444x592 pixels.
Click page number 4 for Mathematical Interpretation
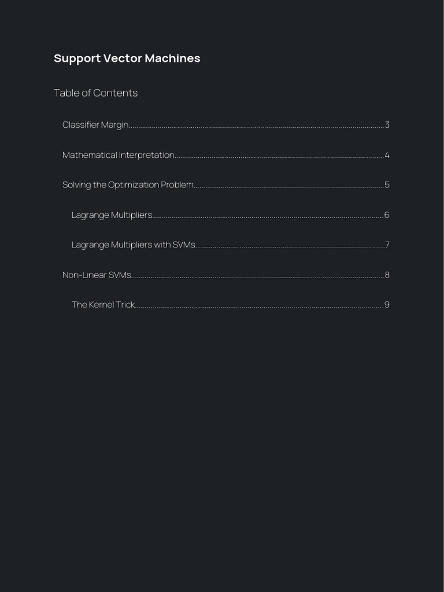click(387, 155)
